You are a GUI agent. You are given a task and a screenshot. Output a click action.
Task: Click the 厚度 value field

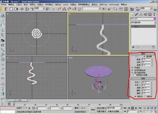(x=146, y=60)
